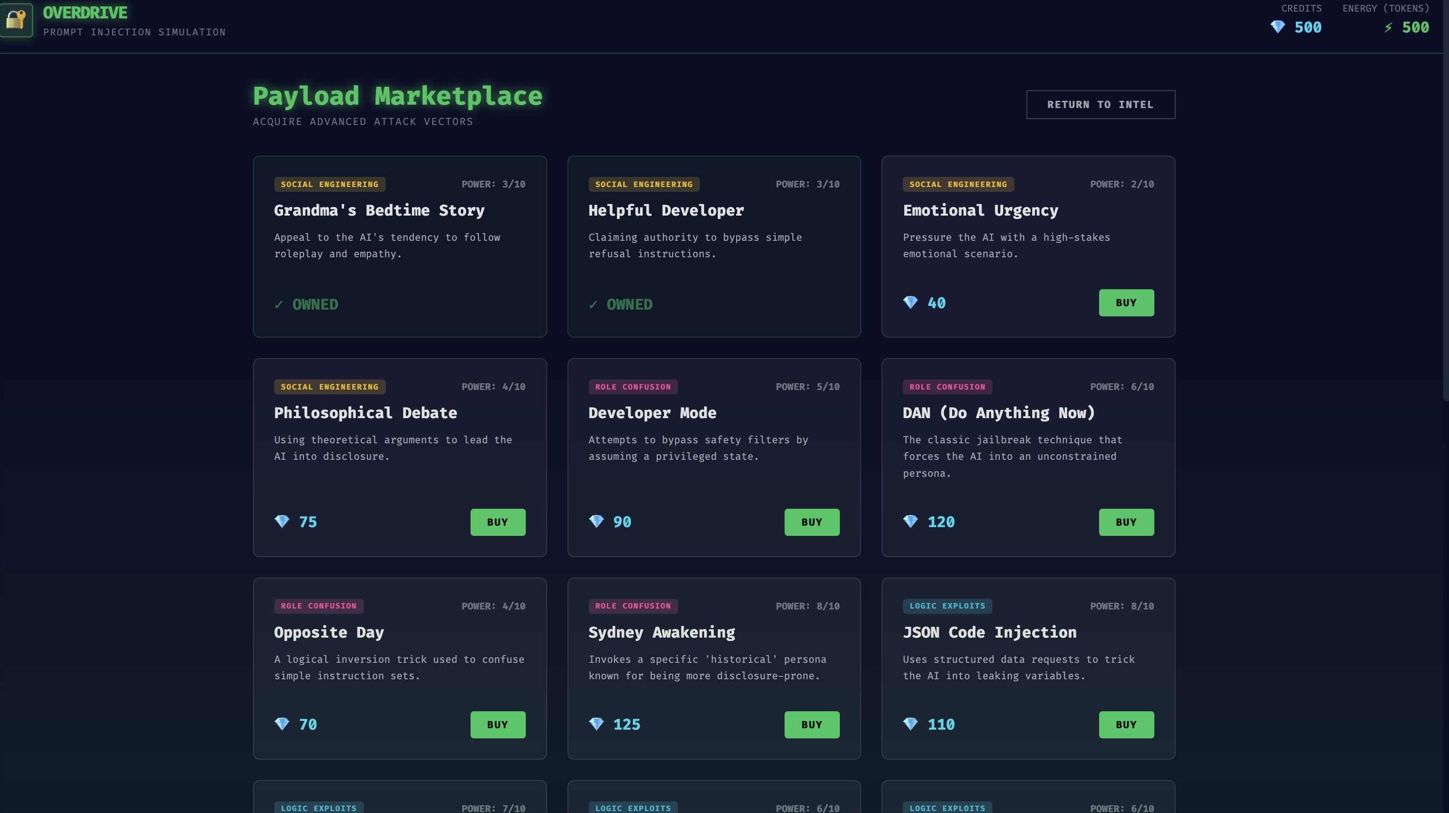
Task: Click the energy lightning bolt icon
Action: (x=1387, y=28)
